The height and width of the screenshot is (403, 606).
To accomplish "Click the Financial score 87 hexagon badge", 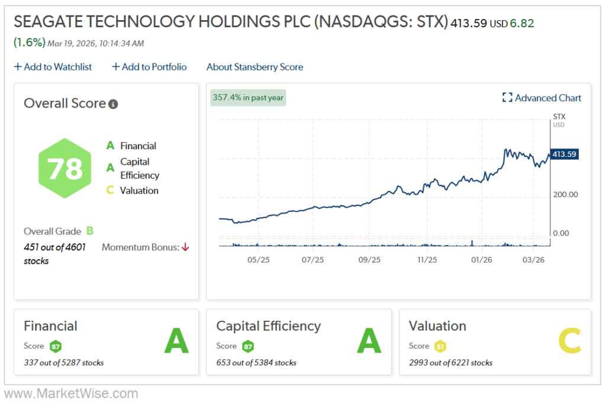I will coord(56,346).
